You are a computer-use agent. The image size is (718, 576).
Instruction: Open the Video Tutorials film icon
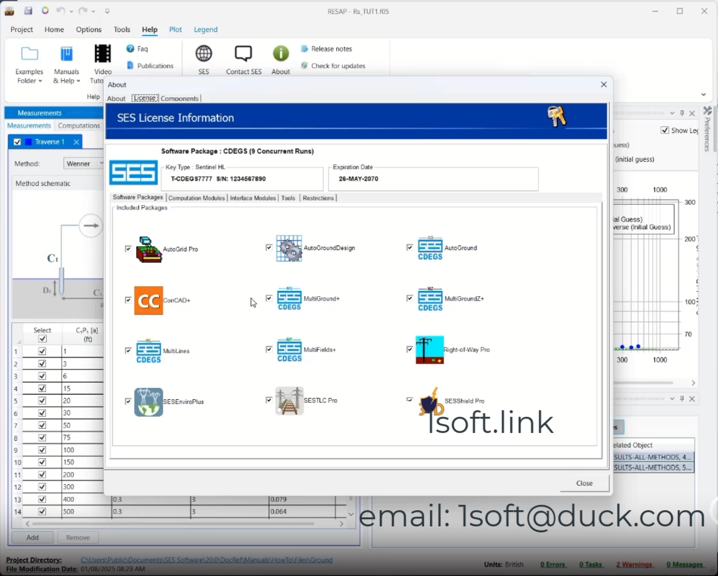pyautogui.click(x=103, y=54)
